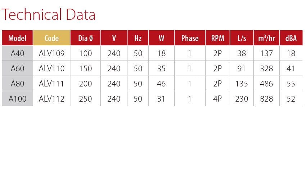Click the A80 model cell

(17, 84)
